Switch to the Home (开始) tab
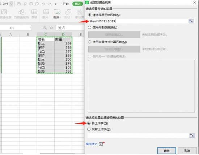The width and height of the screenshot is (199, 155). pos(65,4)
